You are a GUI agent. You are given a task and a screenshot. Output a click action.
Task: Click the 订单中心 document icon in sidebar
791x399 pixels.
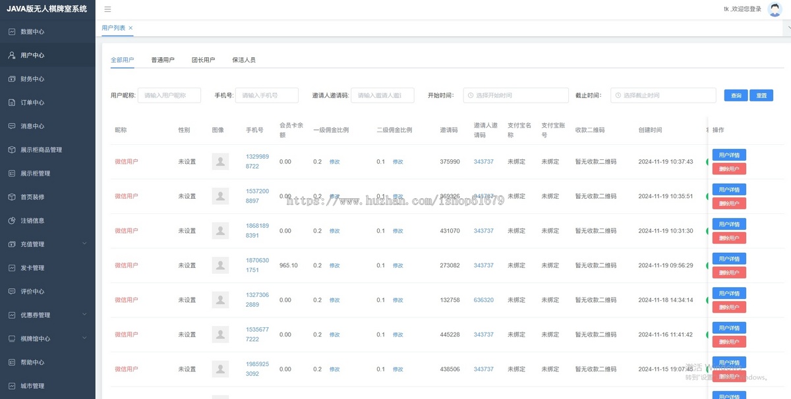click(12, 103)
